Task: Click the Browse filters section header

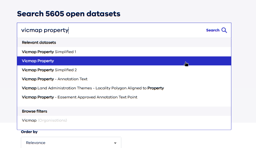Action: tap(35, 111)
